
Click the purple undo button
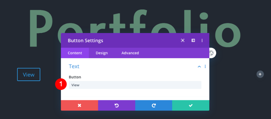click(116, 106)
